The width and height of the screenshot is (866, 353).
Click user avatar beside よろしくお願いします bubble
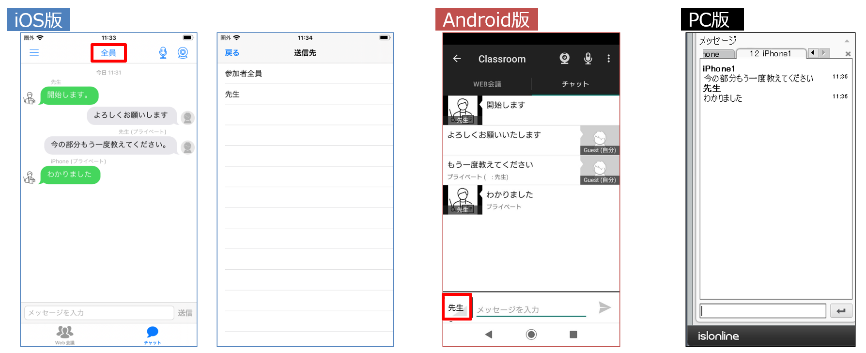(187, 118)
